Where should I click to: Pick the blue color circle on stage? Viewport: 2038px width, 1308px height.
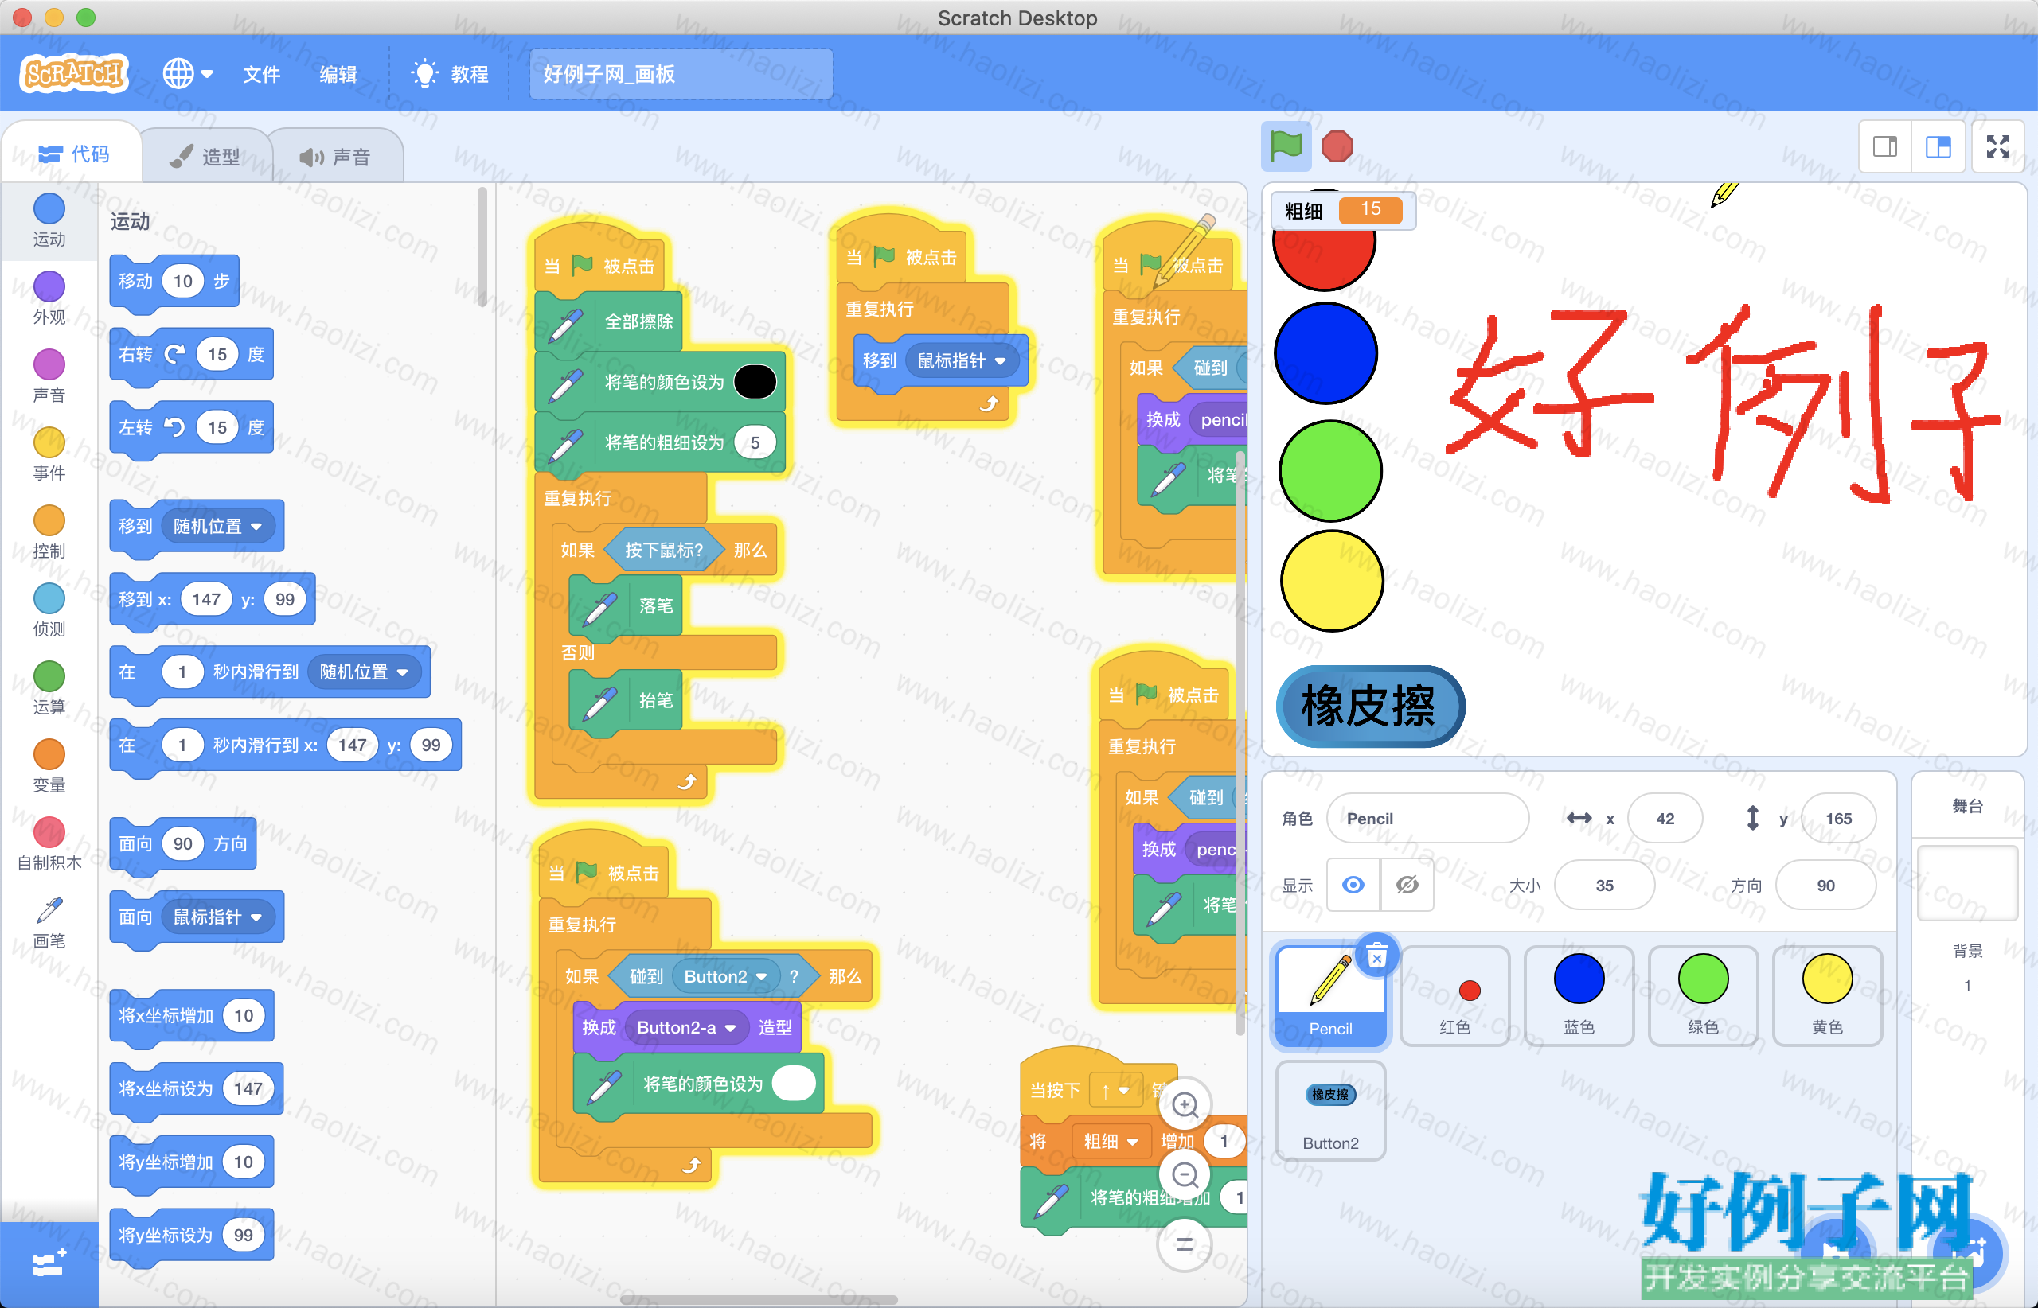pyautogui.click(x=1325, y=352)
